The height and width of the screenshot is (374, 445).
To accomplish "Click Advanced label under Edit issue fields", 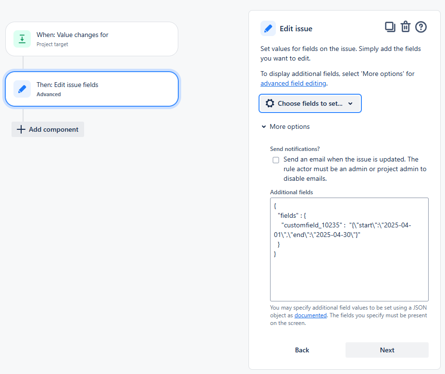I will point(49,94).
